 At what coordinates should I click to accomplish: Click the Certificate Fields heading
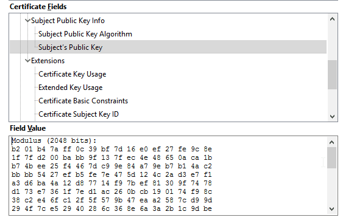pyautogui.click(x=38, y=7)
